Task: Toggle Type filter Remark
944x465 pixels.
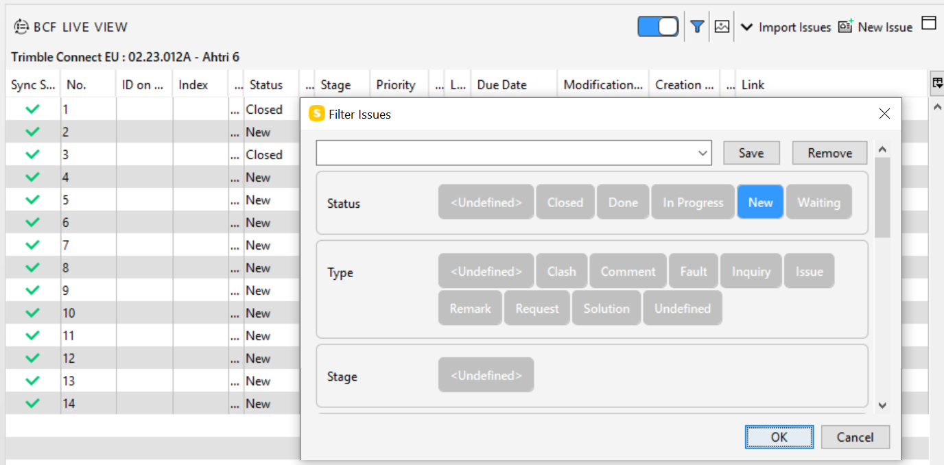Action: pos(470,309)
